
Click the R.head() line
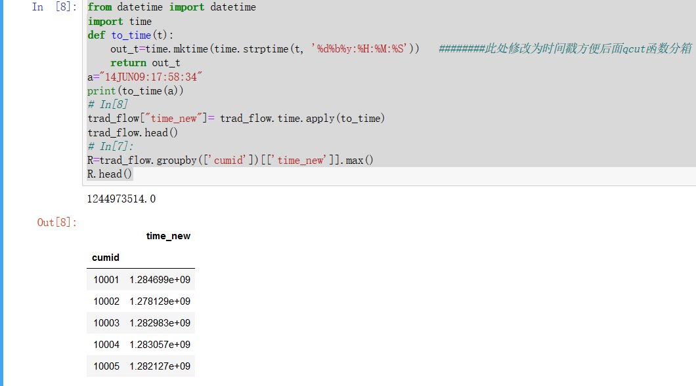pyautogui.click(x=110, y=174)
